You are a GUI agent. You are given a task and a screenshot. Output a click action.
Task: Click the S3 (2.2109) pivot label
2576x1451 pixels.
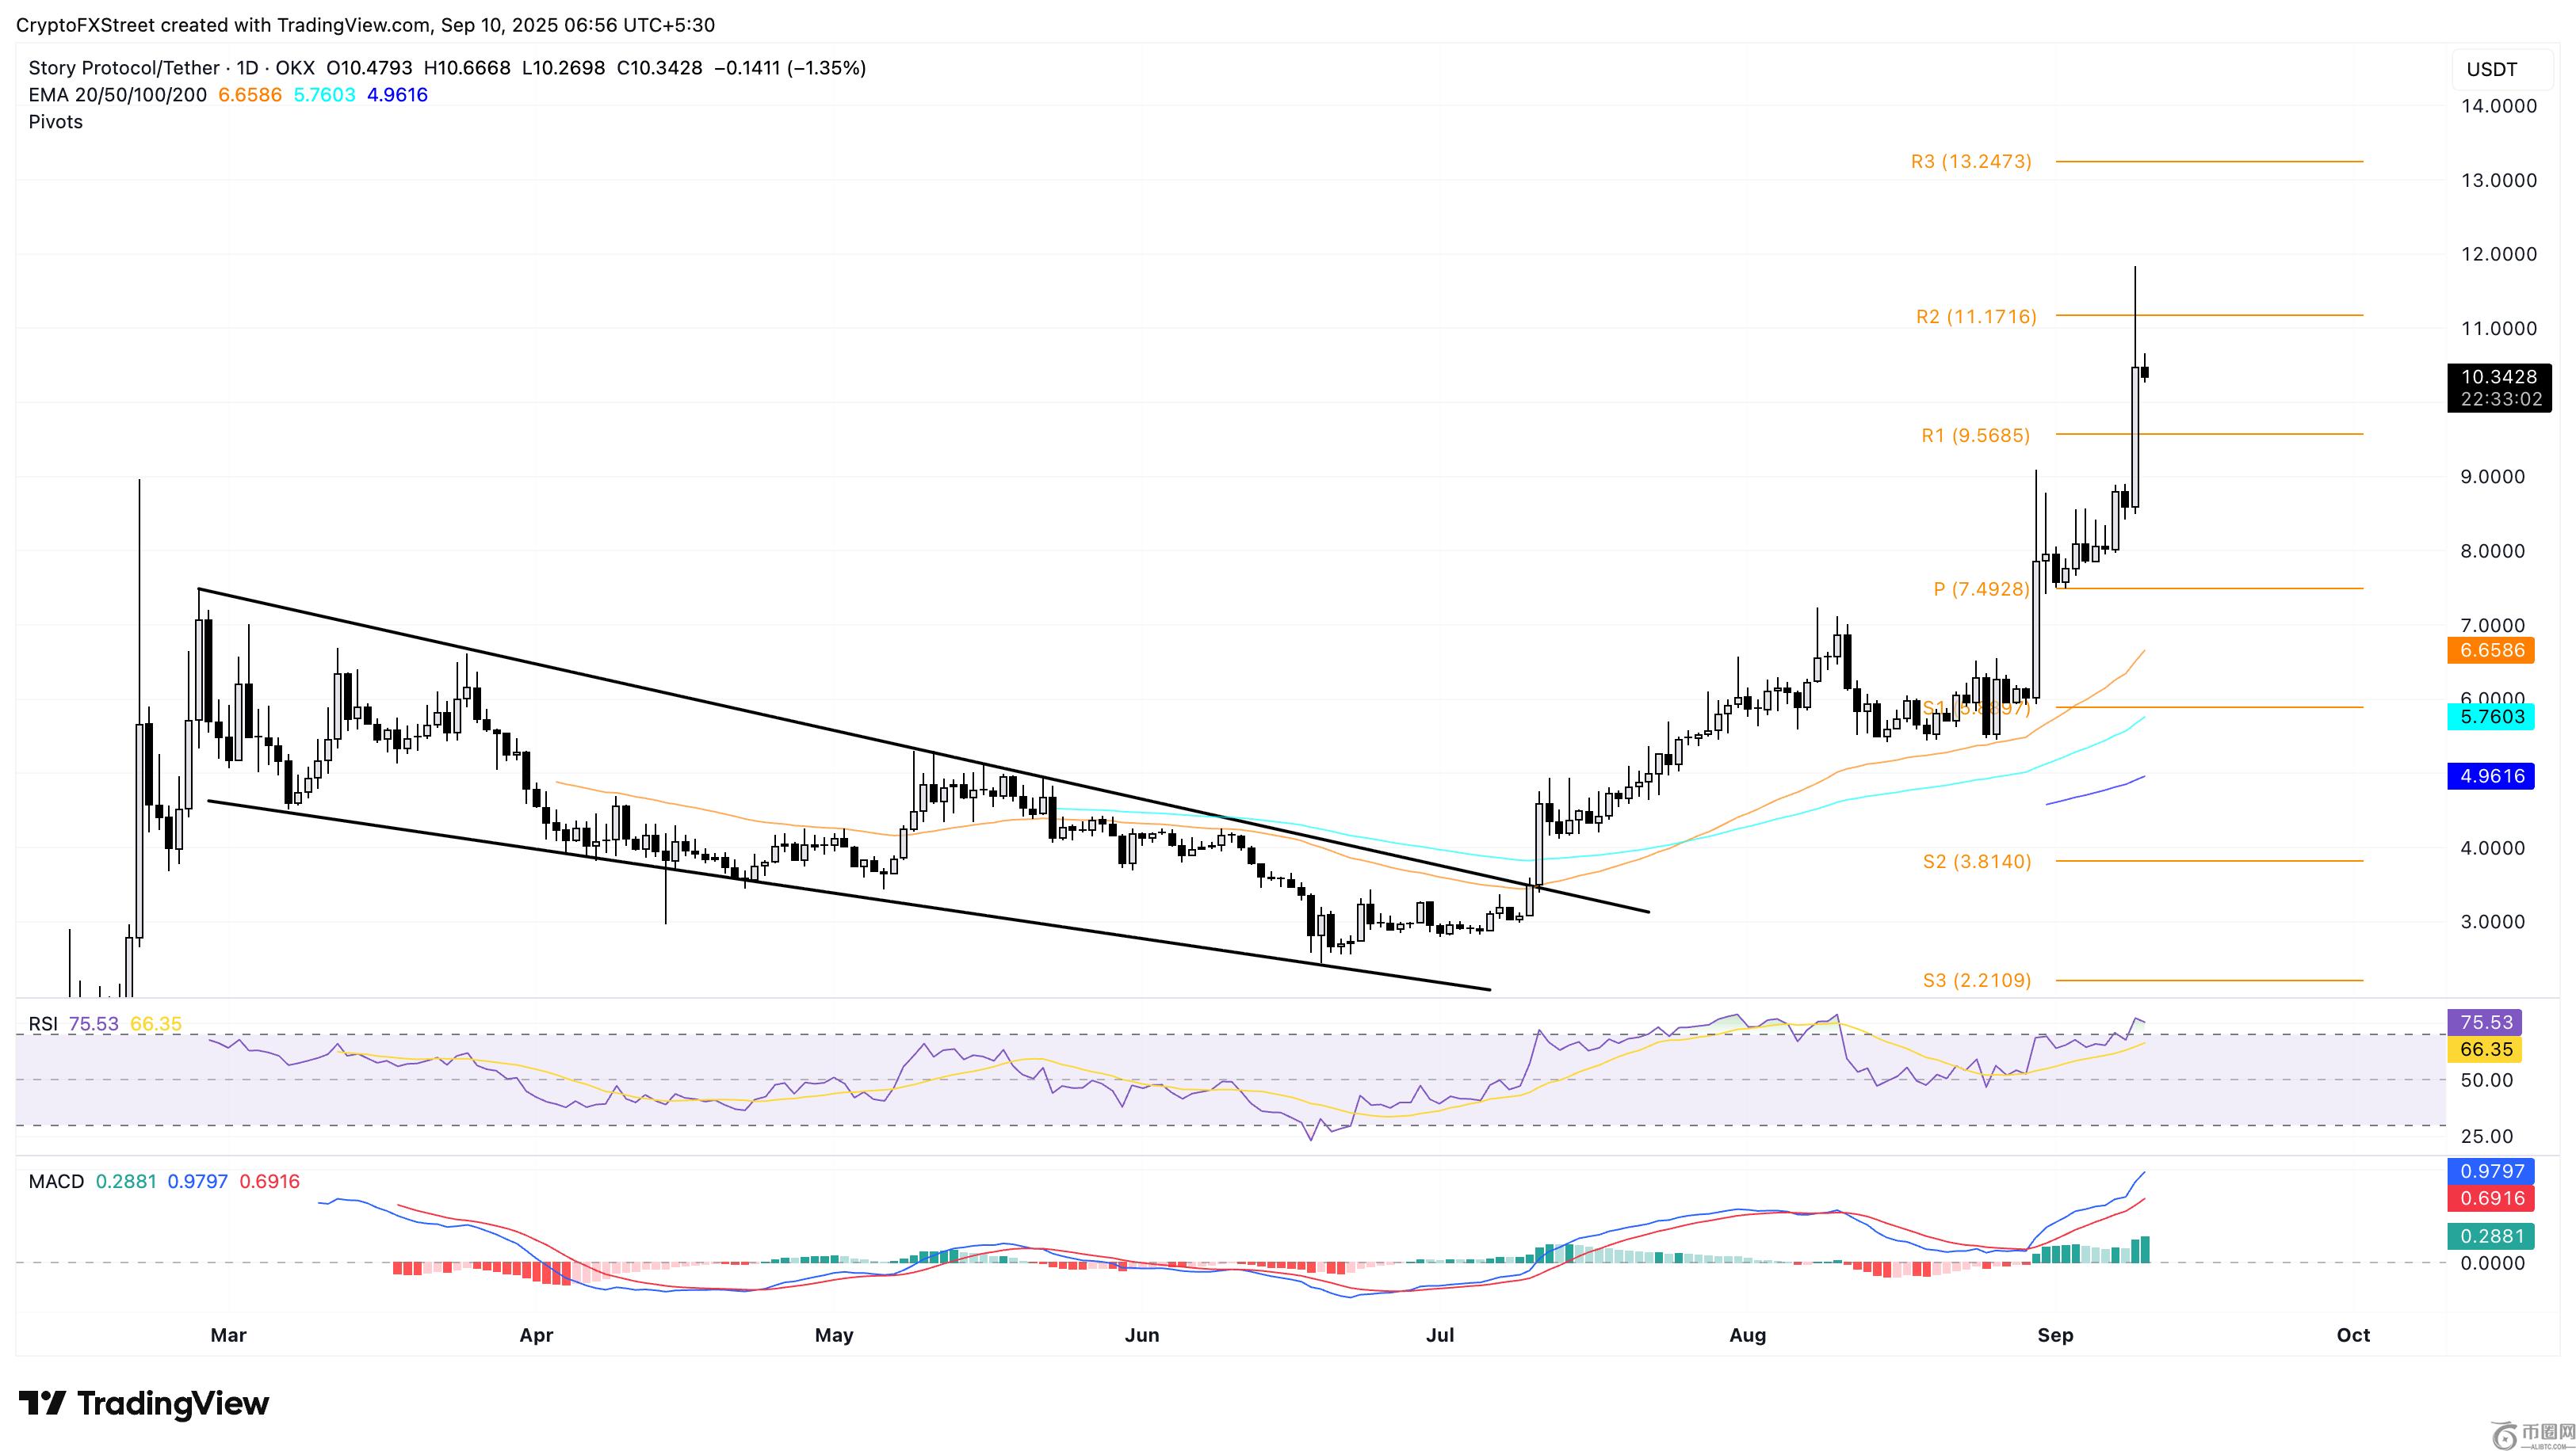coord(1977,981)
